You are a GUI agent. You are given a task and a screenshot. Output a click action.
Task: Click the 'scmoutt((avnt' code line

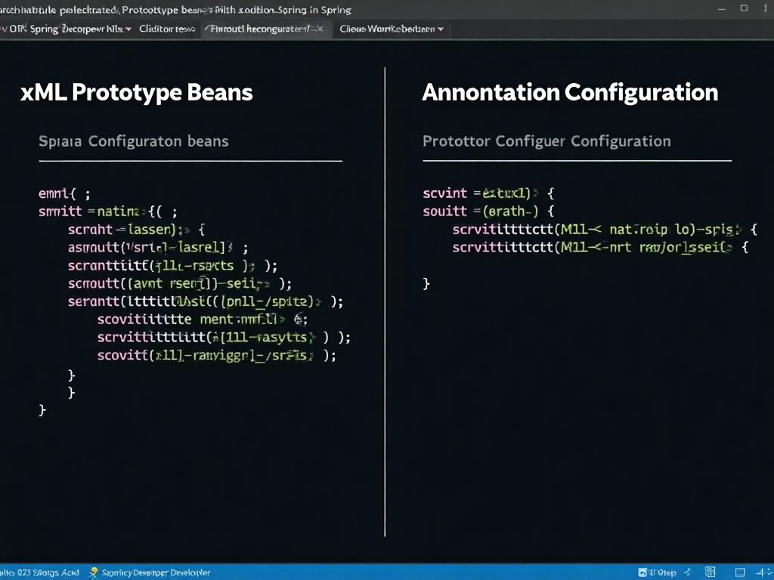(x=180, y=284)
